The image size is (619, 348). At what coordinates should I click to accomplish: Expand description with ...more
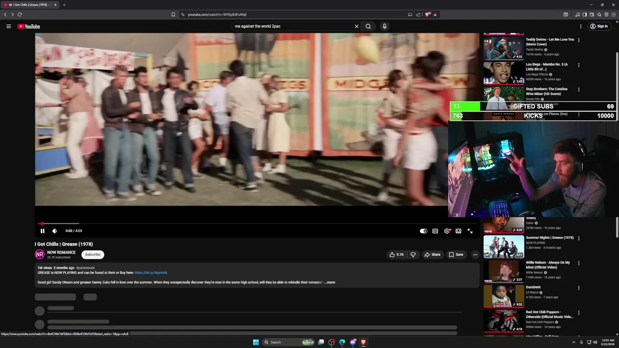pyautogui.click(x=329, y=282)
